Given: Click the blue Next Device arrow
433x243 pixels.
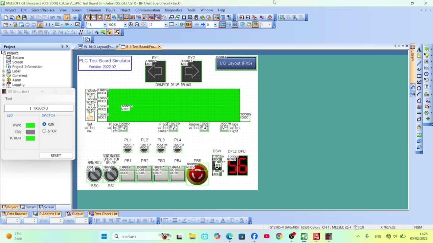Looking at the screenshot, I should point(203,25).
